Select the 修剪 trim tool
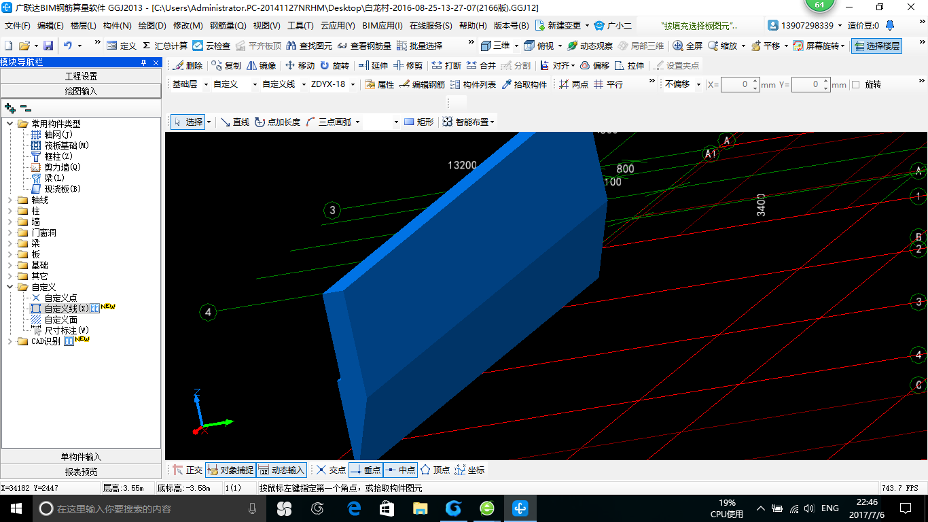 408,66
